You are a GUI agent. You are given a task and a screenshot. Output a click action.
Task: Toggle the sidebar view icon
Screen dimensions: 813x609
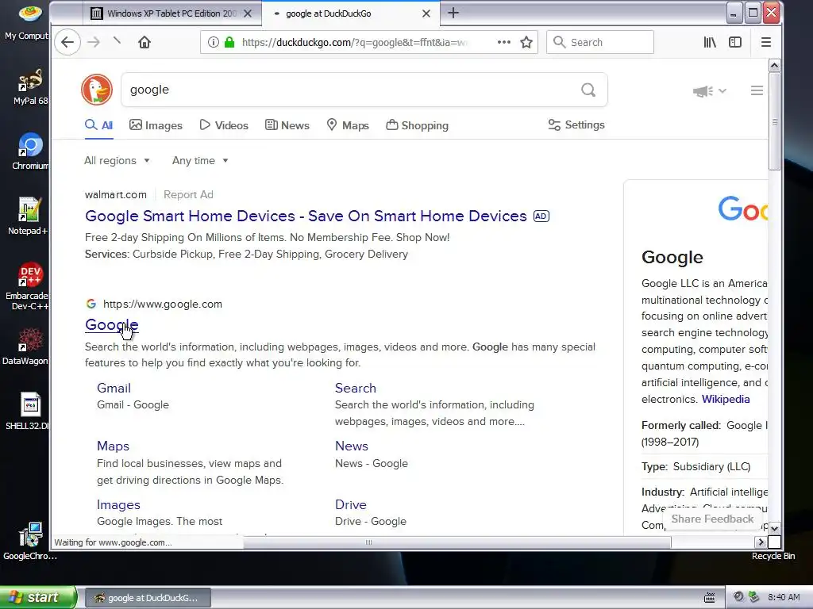coord(735,42)
